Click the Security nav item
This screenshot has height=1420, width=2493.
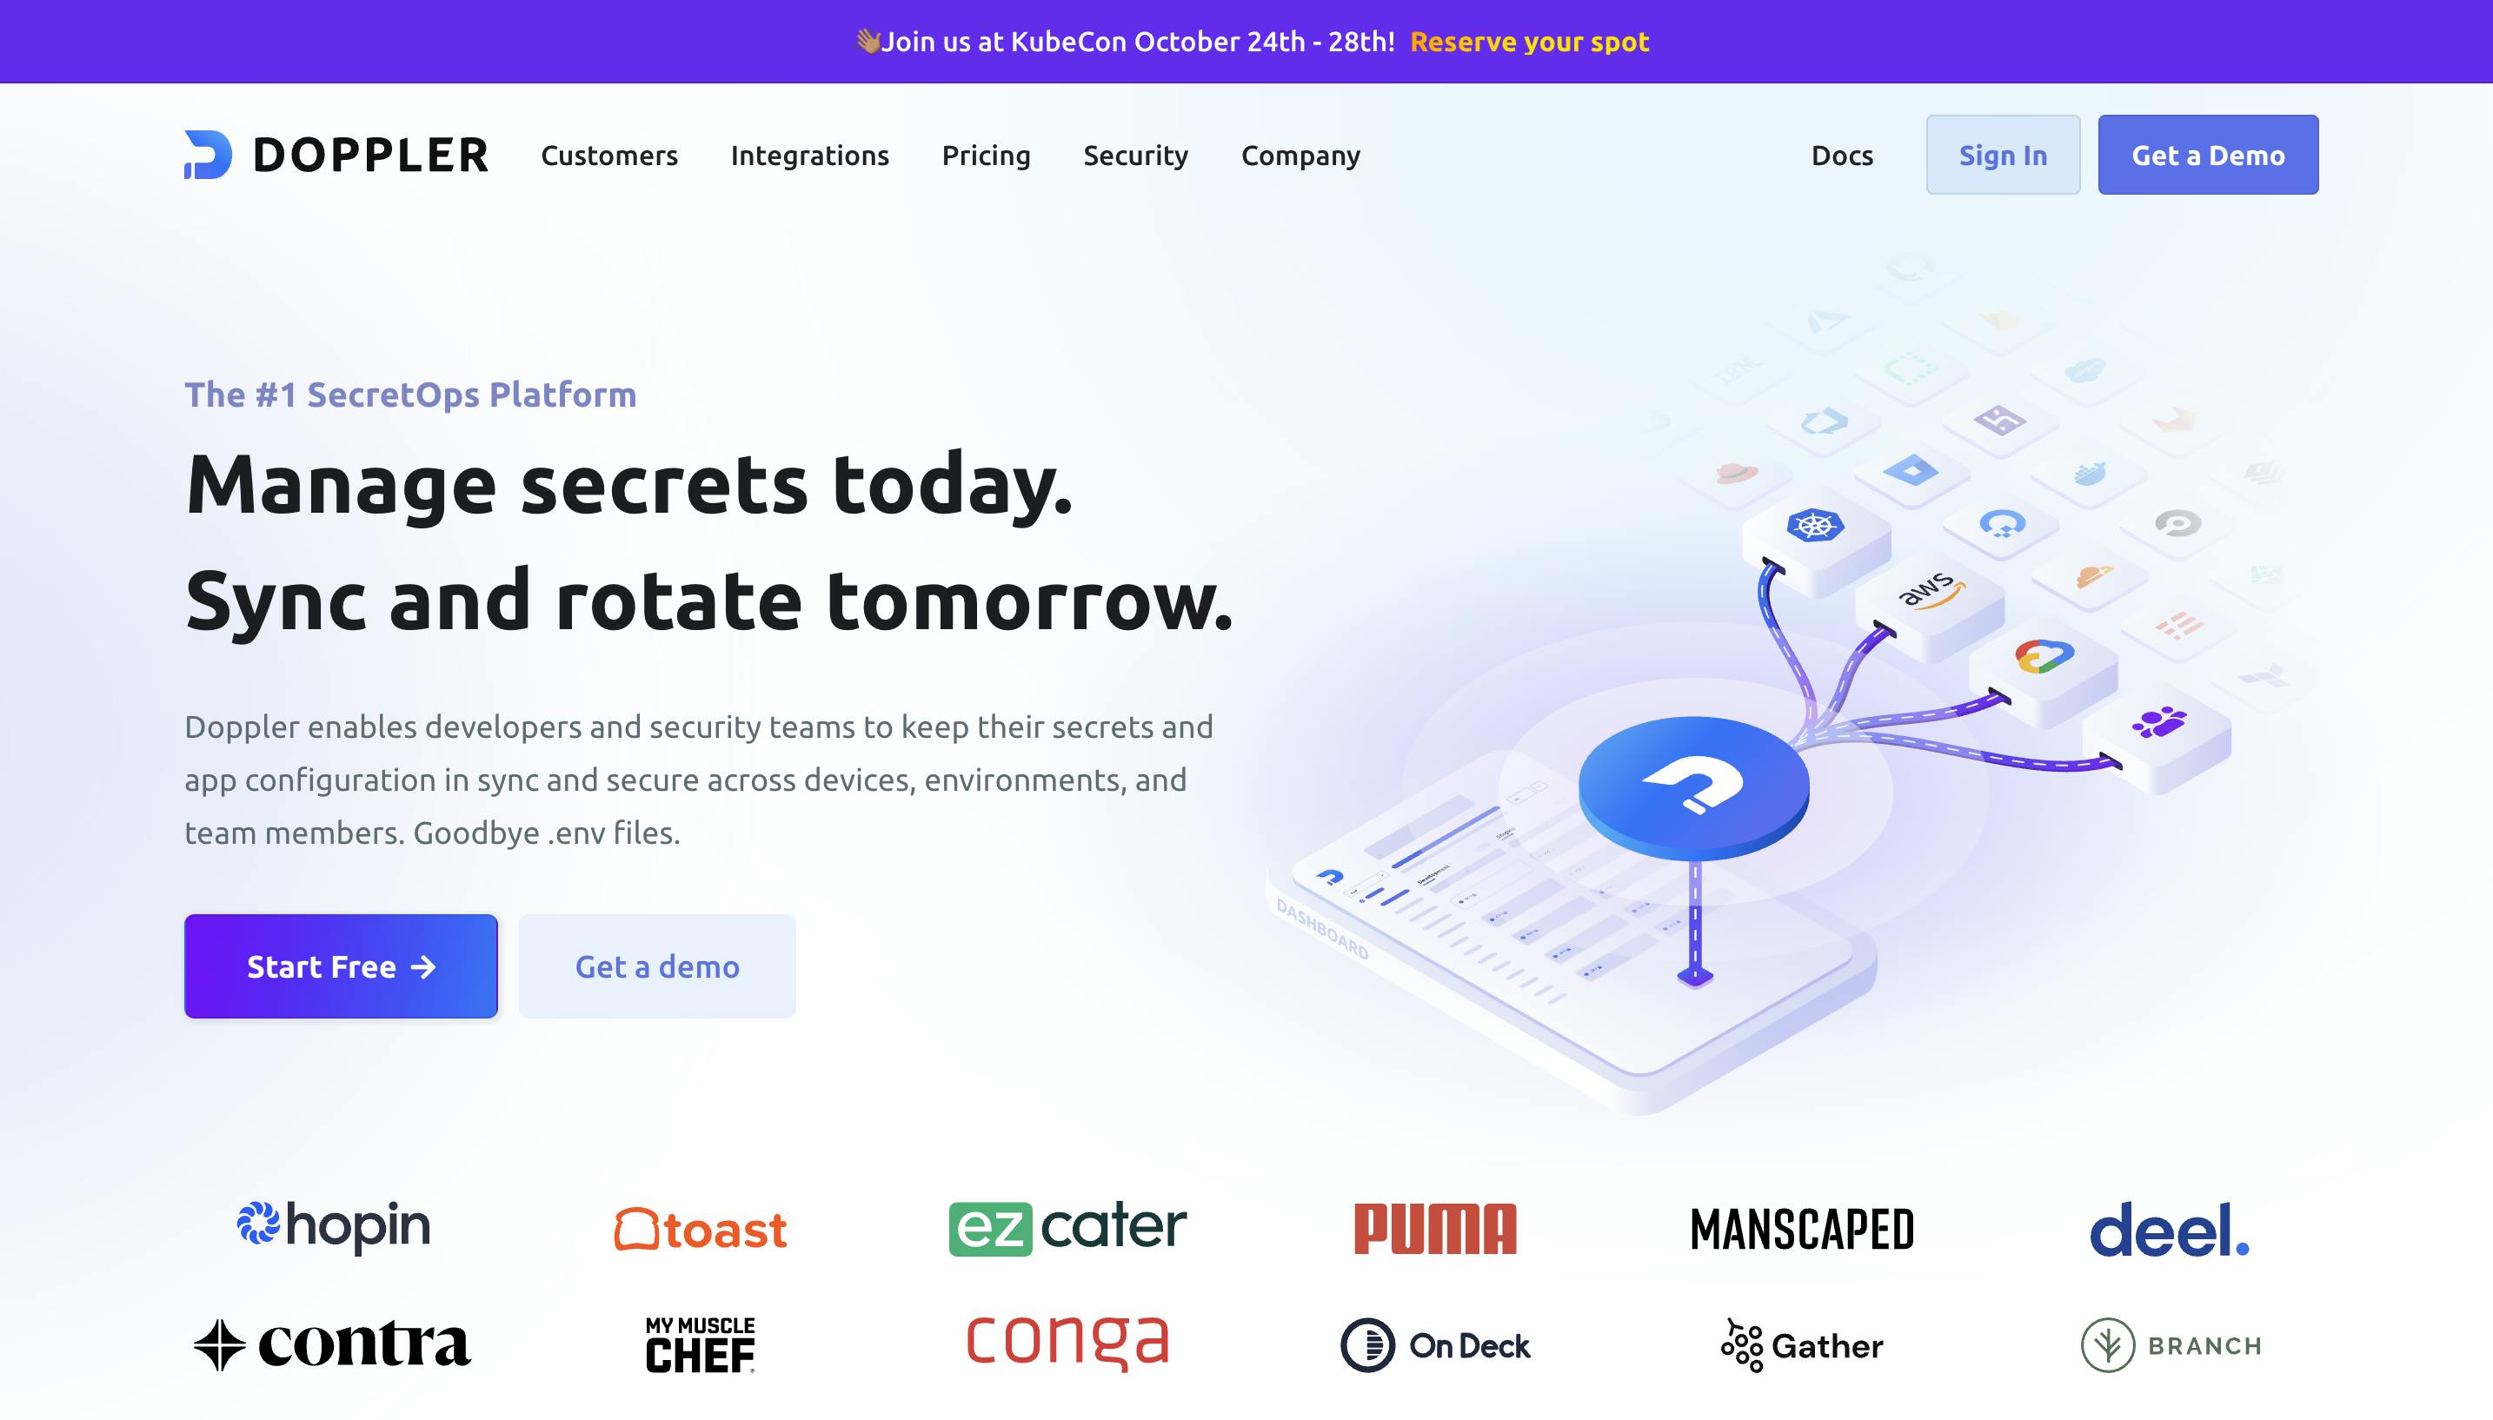1135,154
